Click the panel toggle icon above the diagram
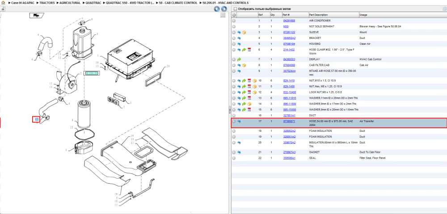 pyautogui.click(x=3, y=9)
